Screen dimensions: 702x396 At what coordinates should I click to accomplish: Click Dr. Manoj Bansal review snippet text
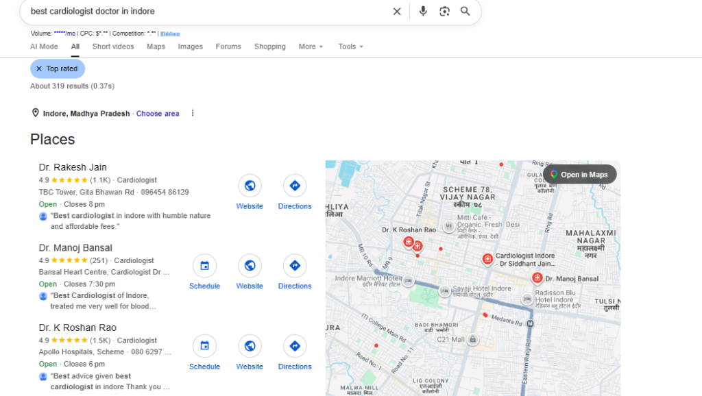click(103, 301)
